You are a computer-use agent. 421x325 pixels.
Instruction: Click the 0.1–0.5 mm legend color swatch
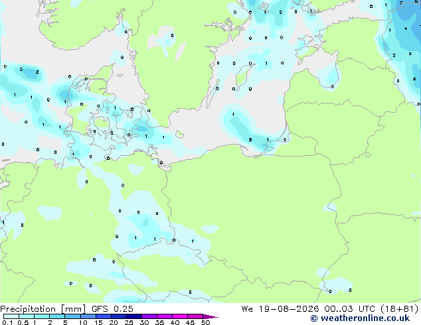[x=11, y=316]
